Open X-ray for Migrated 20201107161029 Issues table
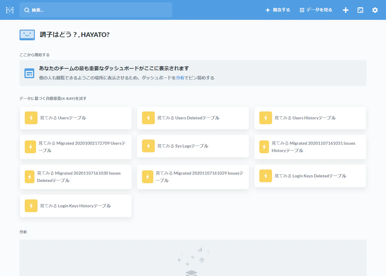This screenshot has width=386, height=276. [193, 177]
